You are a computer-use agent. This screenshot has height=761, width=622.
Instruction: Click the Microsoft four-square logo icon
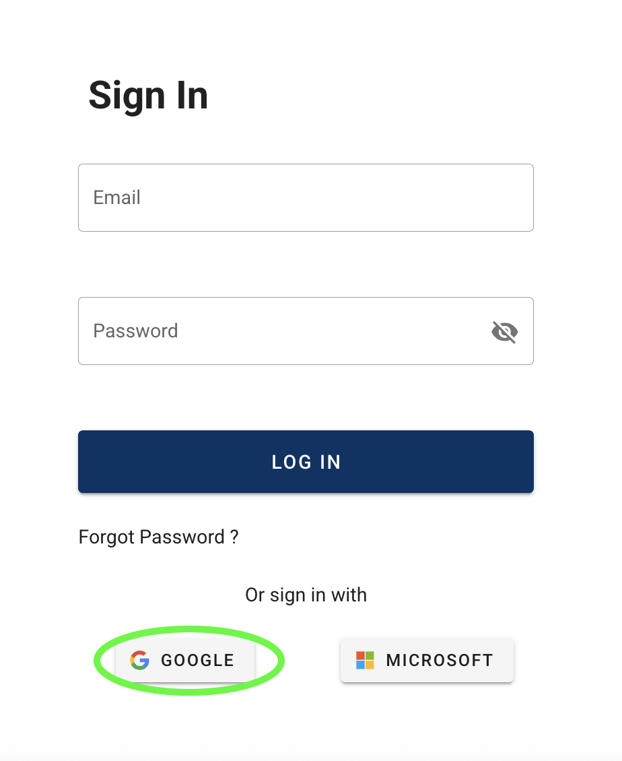(365, 660)
